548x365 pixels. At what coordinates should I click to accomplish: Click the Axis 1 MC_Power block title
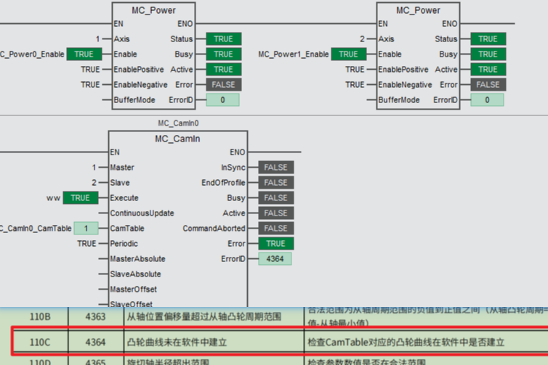click(153, 10)
